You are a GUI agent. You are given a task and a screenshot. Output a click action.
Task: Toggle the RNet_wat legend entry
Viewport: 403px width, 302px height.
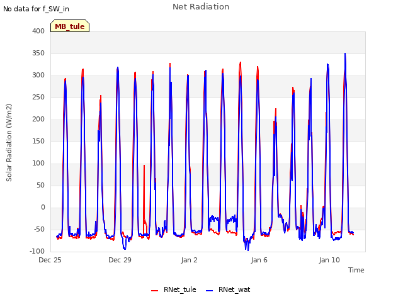(x=228, y=289)
